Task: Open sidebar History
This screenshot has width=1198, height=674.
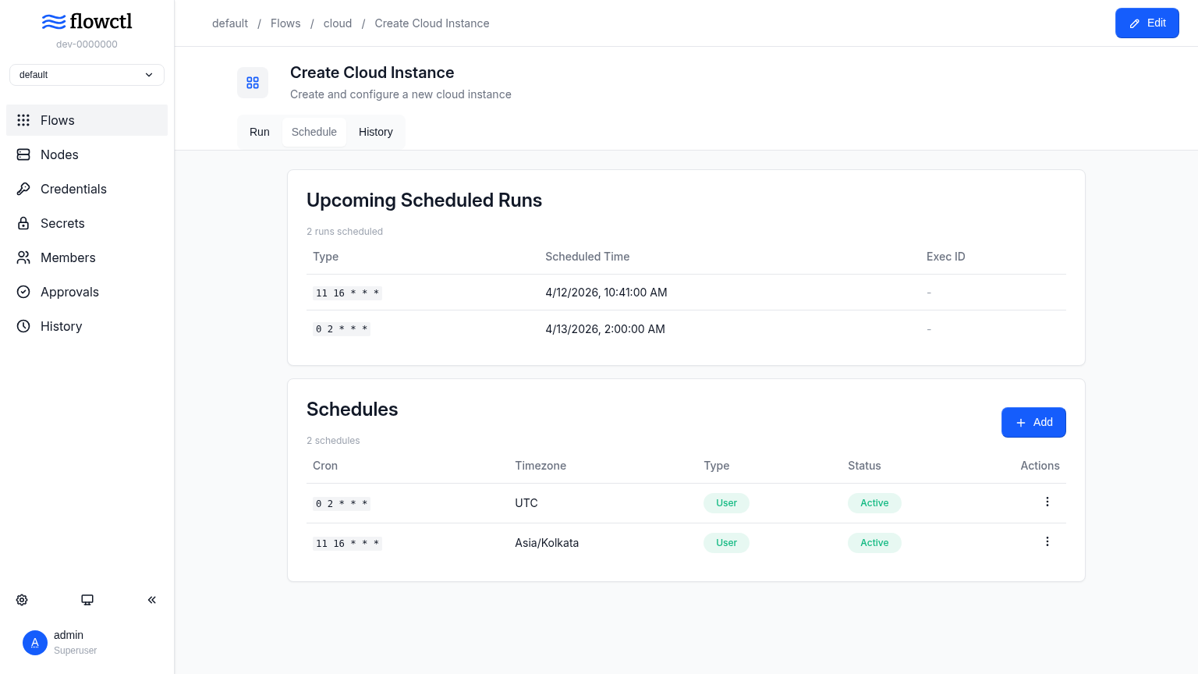Action: coord(87,326)
